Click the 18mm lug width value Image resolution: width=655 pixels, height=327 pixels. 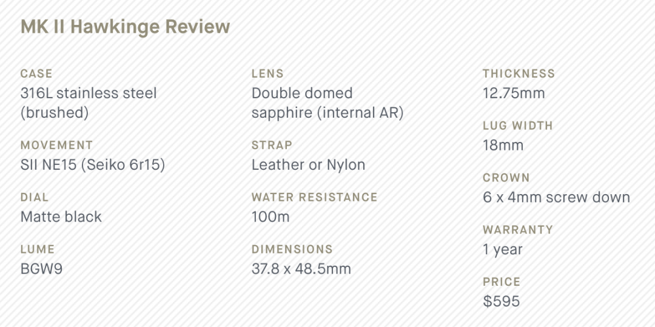coord(503,146)
